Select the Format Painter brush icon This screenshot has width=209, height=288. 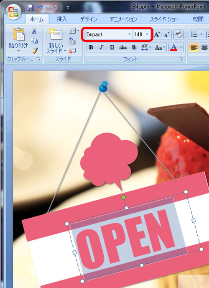tap(34, 51)
